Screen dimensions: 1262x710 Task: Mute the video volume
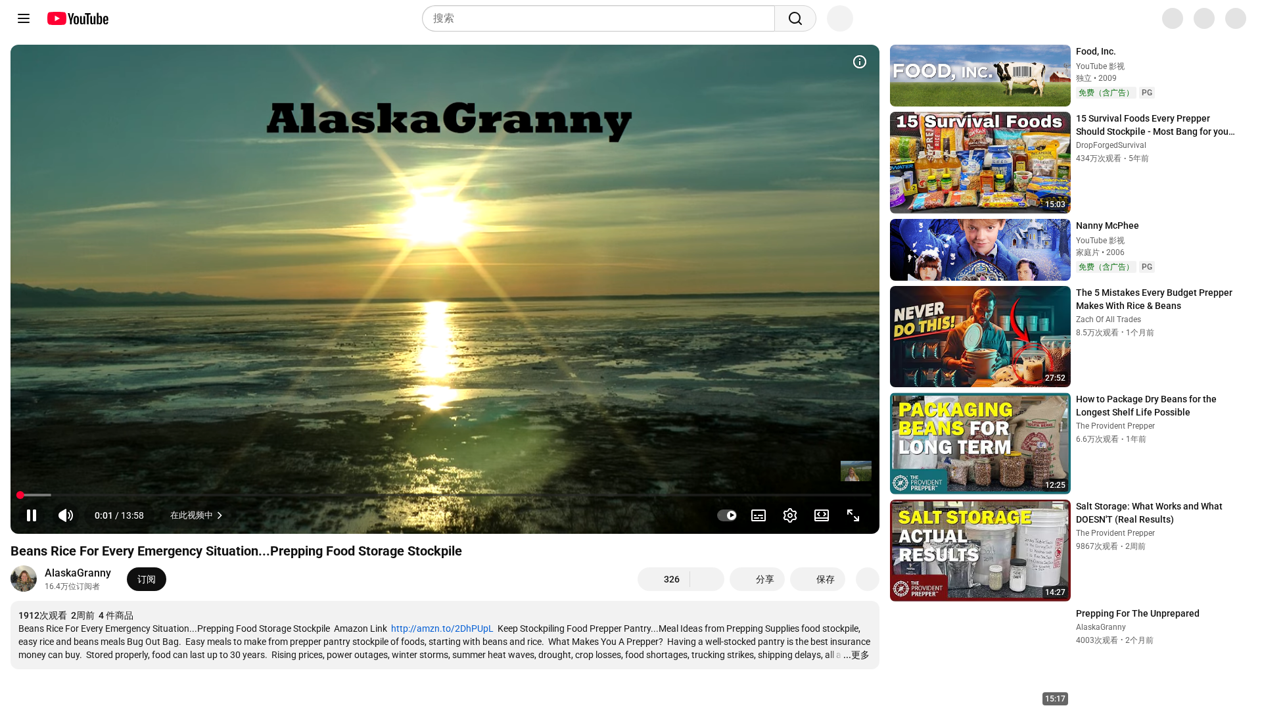click(x=66, y=515)
